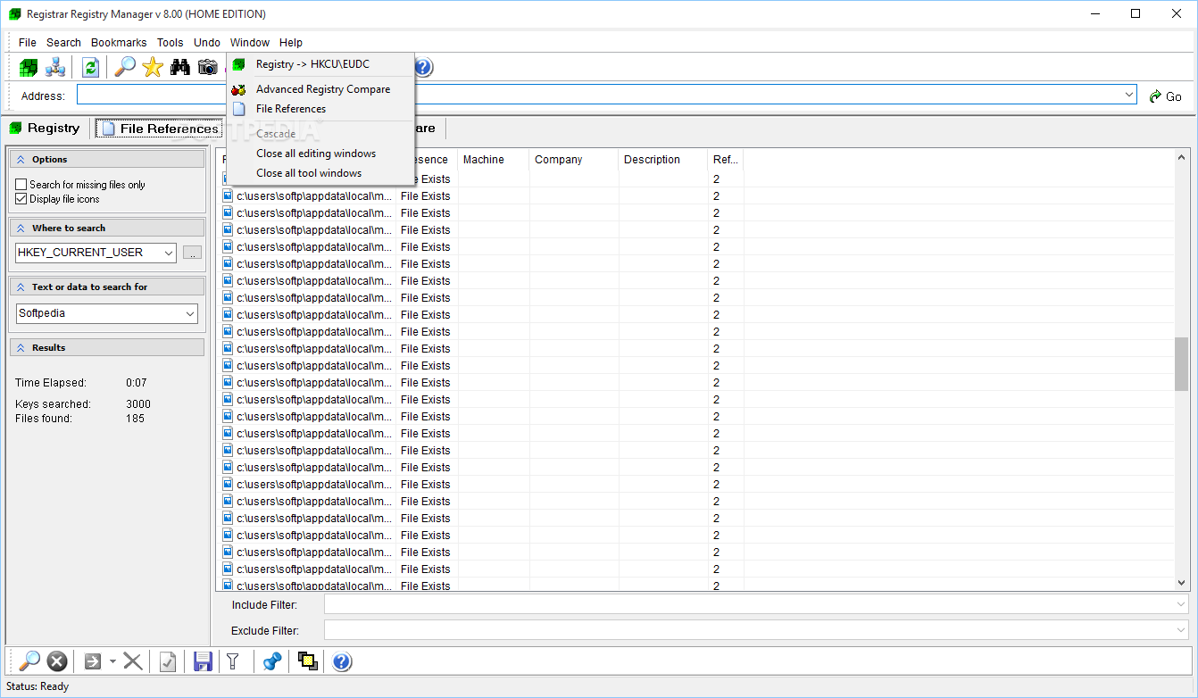Click the binoculars toolbar icon

180,67
